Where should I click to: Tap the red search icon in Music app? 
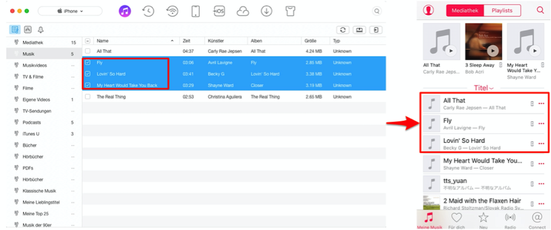click(x=540, y=10)
